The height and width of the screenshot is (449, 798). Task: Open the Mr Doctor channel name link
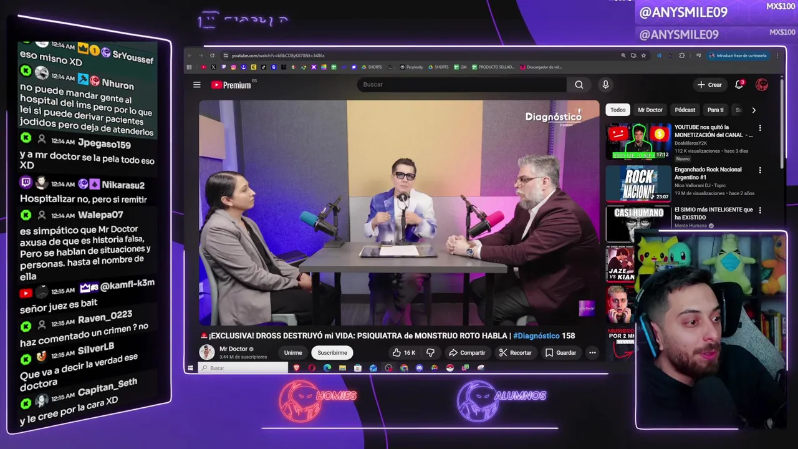point(234,349)
